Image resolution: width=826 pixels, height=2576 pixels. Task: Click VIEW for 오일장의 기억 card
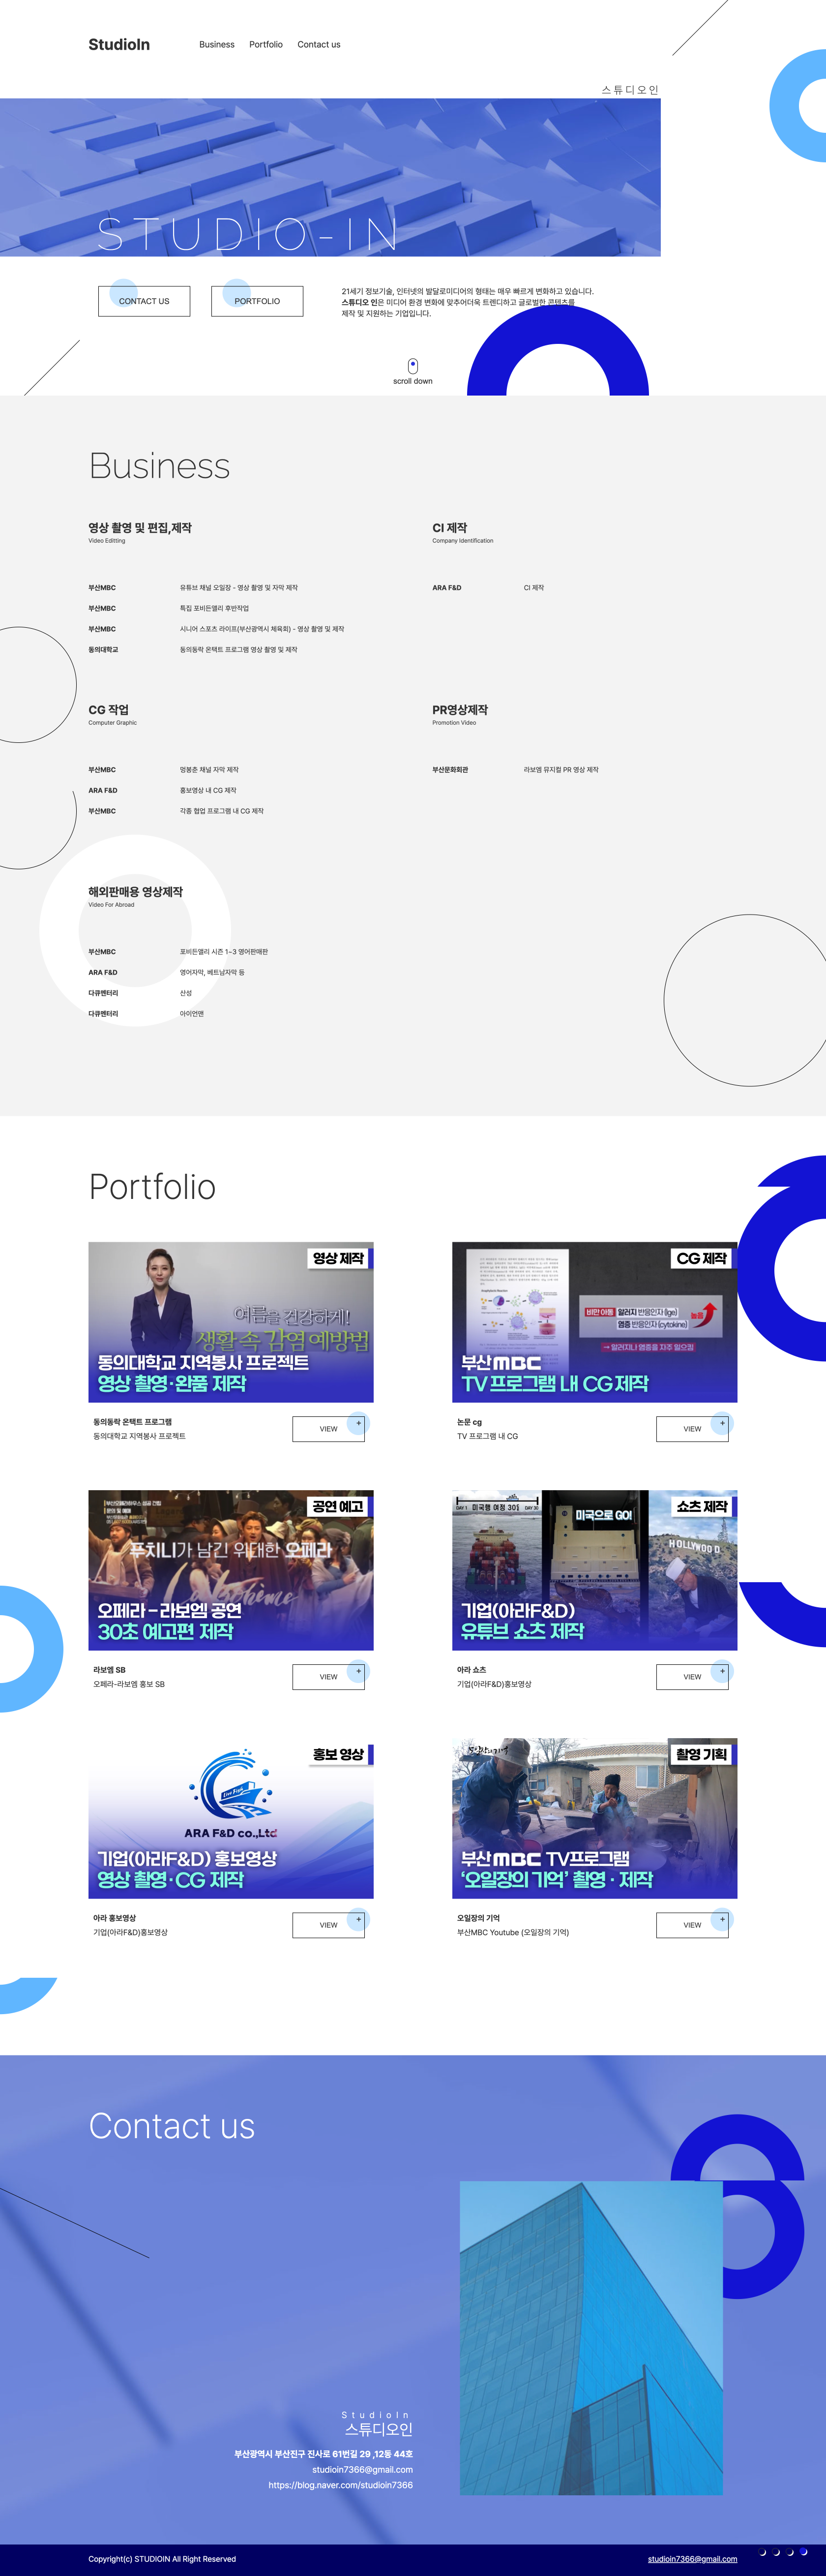[692, 1925]
